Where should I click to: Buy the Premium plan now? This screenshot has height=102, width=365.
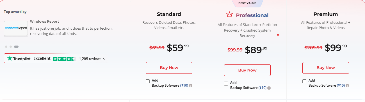[326, 68]
